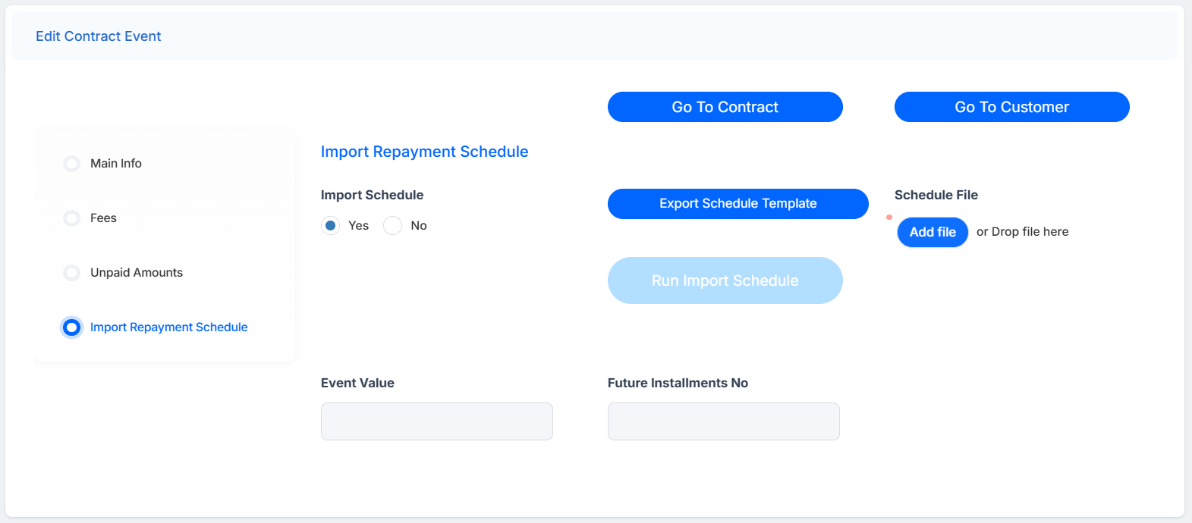Viewport: 1192px width, 523px height.
Task: Click the Go To Customer button
Action: pos(1012,107)
